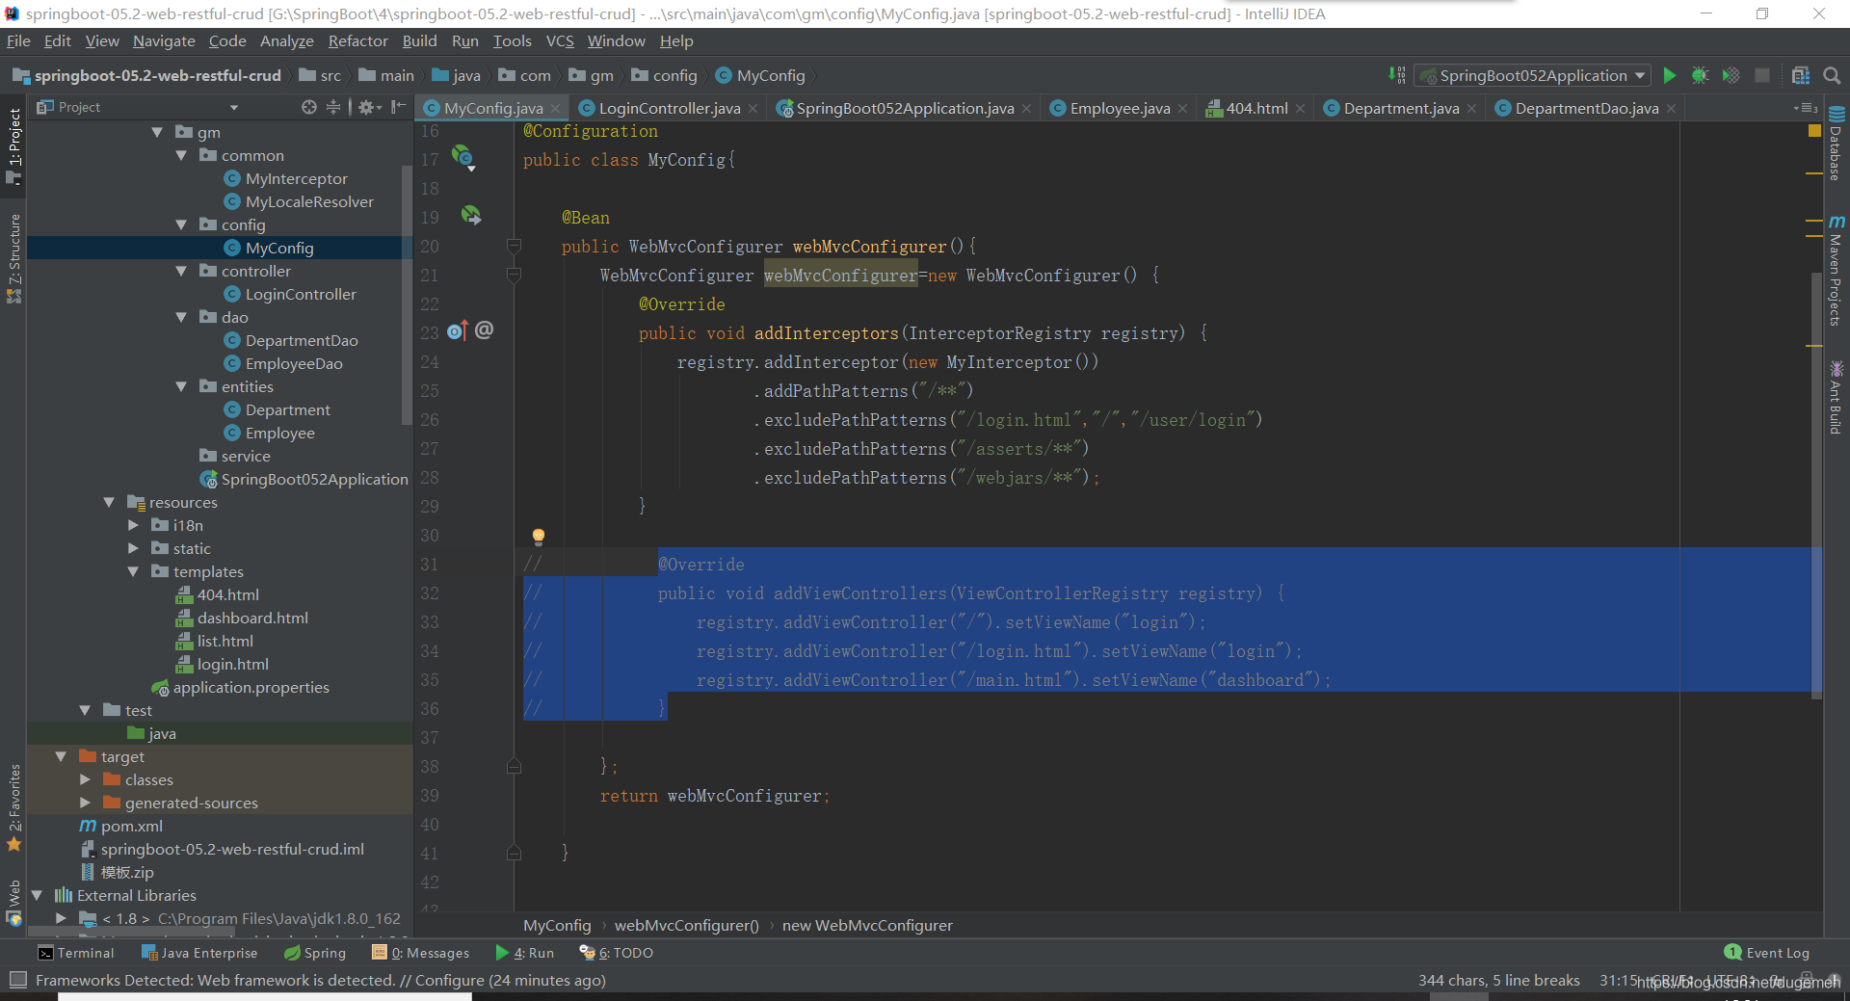This screenshot has height=1001, width=1850.
Task: Click the override gutter icon on line 23
Action: (457, 331)
